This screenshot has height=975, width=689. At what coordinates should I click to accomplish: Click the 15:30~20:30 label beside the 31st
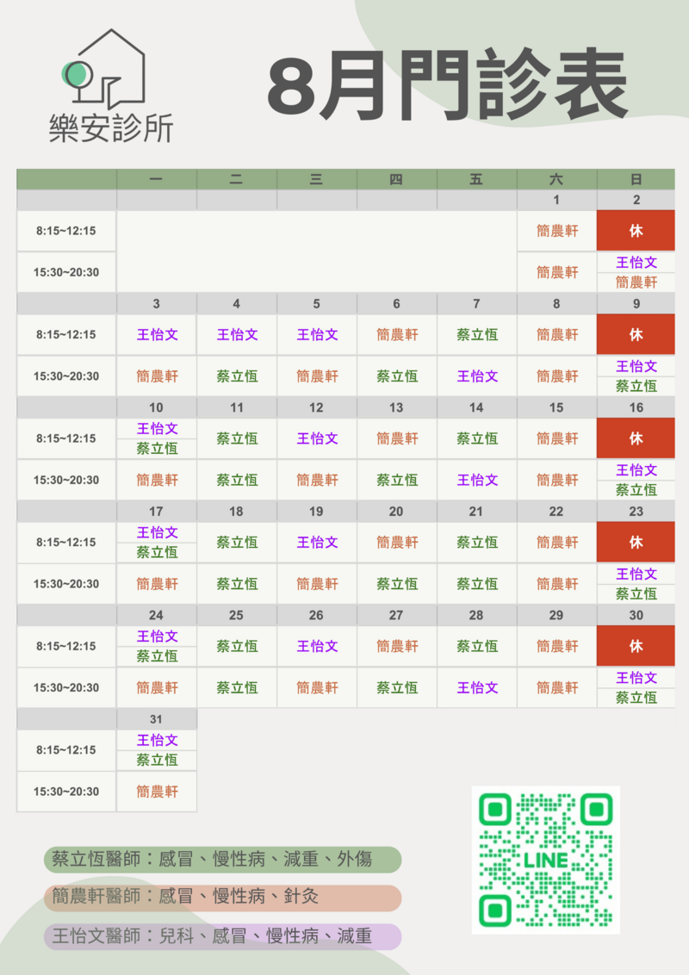66,792
